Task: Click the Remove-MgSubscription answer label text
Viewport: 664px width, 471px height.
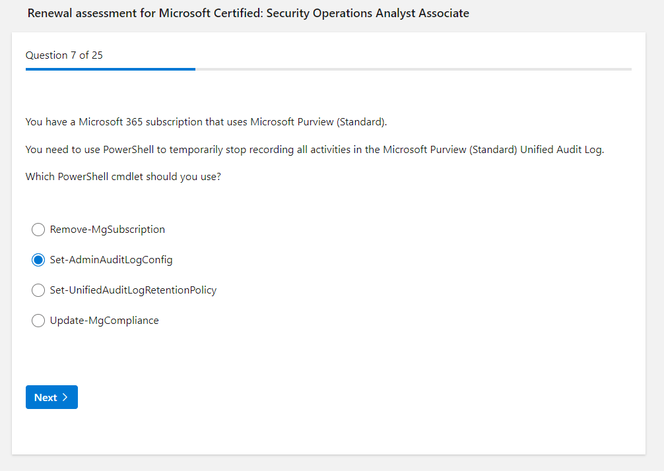Action: tap(107, 230)
